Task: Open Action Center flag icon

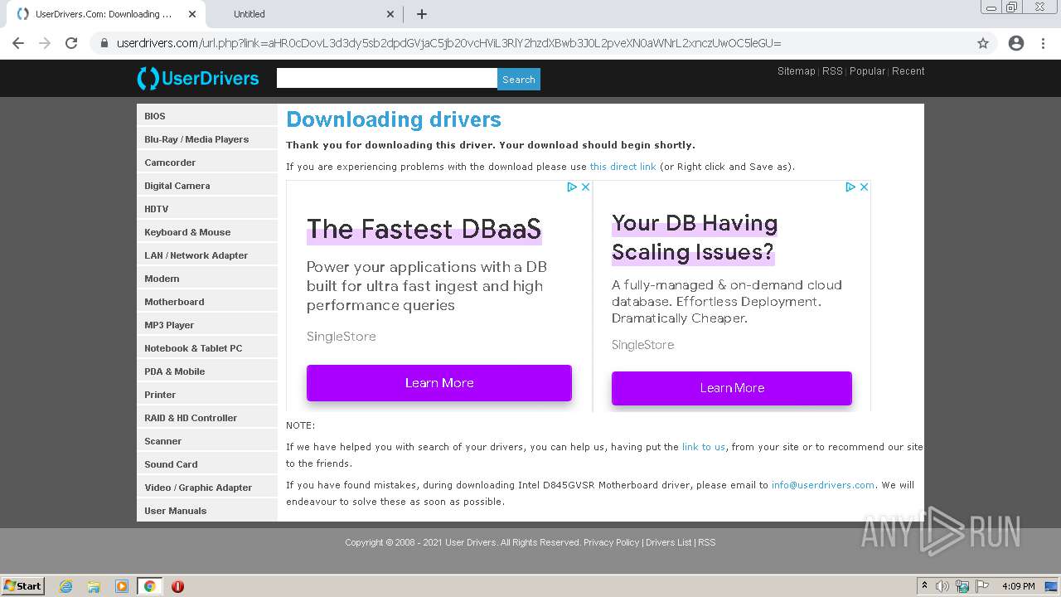Action: click(982, 586)
